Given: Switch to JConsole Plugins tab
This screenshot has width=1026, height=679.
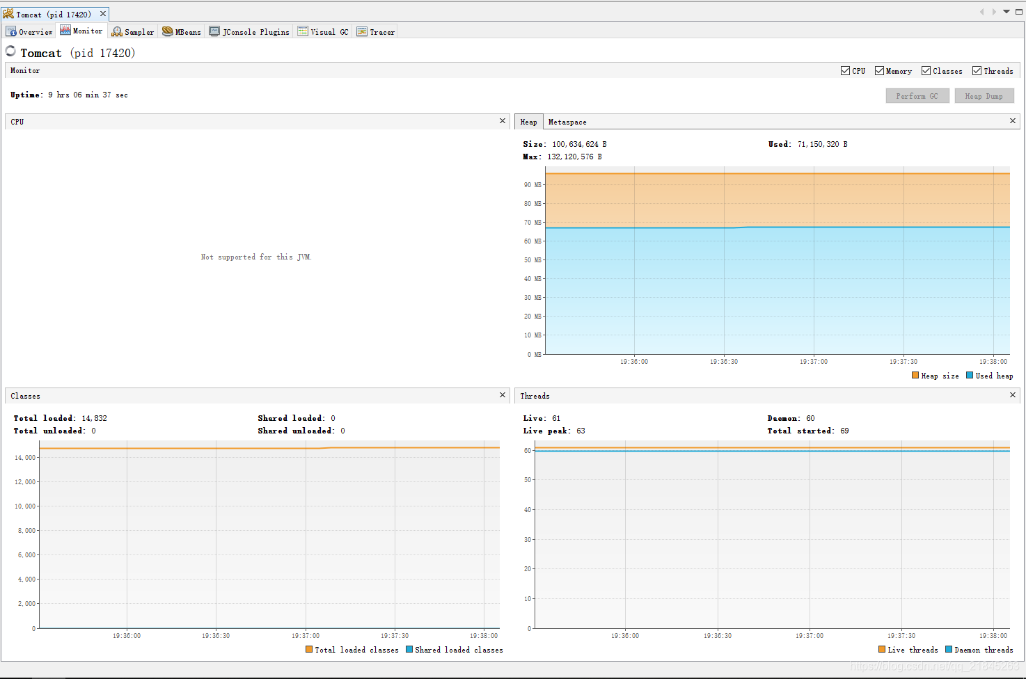Looking at the screenshot, I should (x=250, y=32).
